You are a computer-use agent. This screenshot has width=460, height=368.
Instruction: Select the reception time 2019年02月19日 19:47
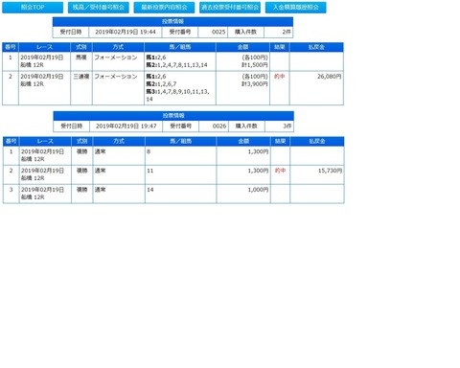point(126,126)
